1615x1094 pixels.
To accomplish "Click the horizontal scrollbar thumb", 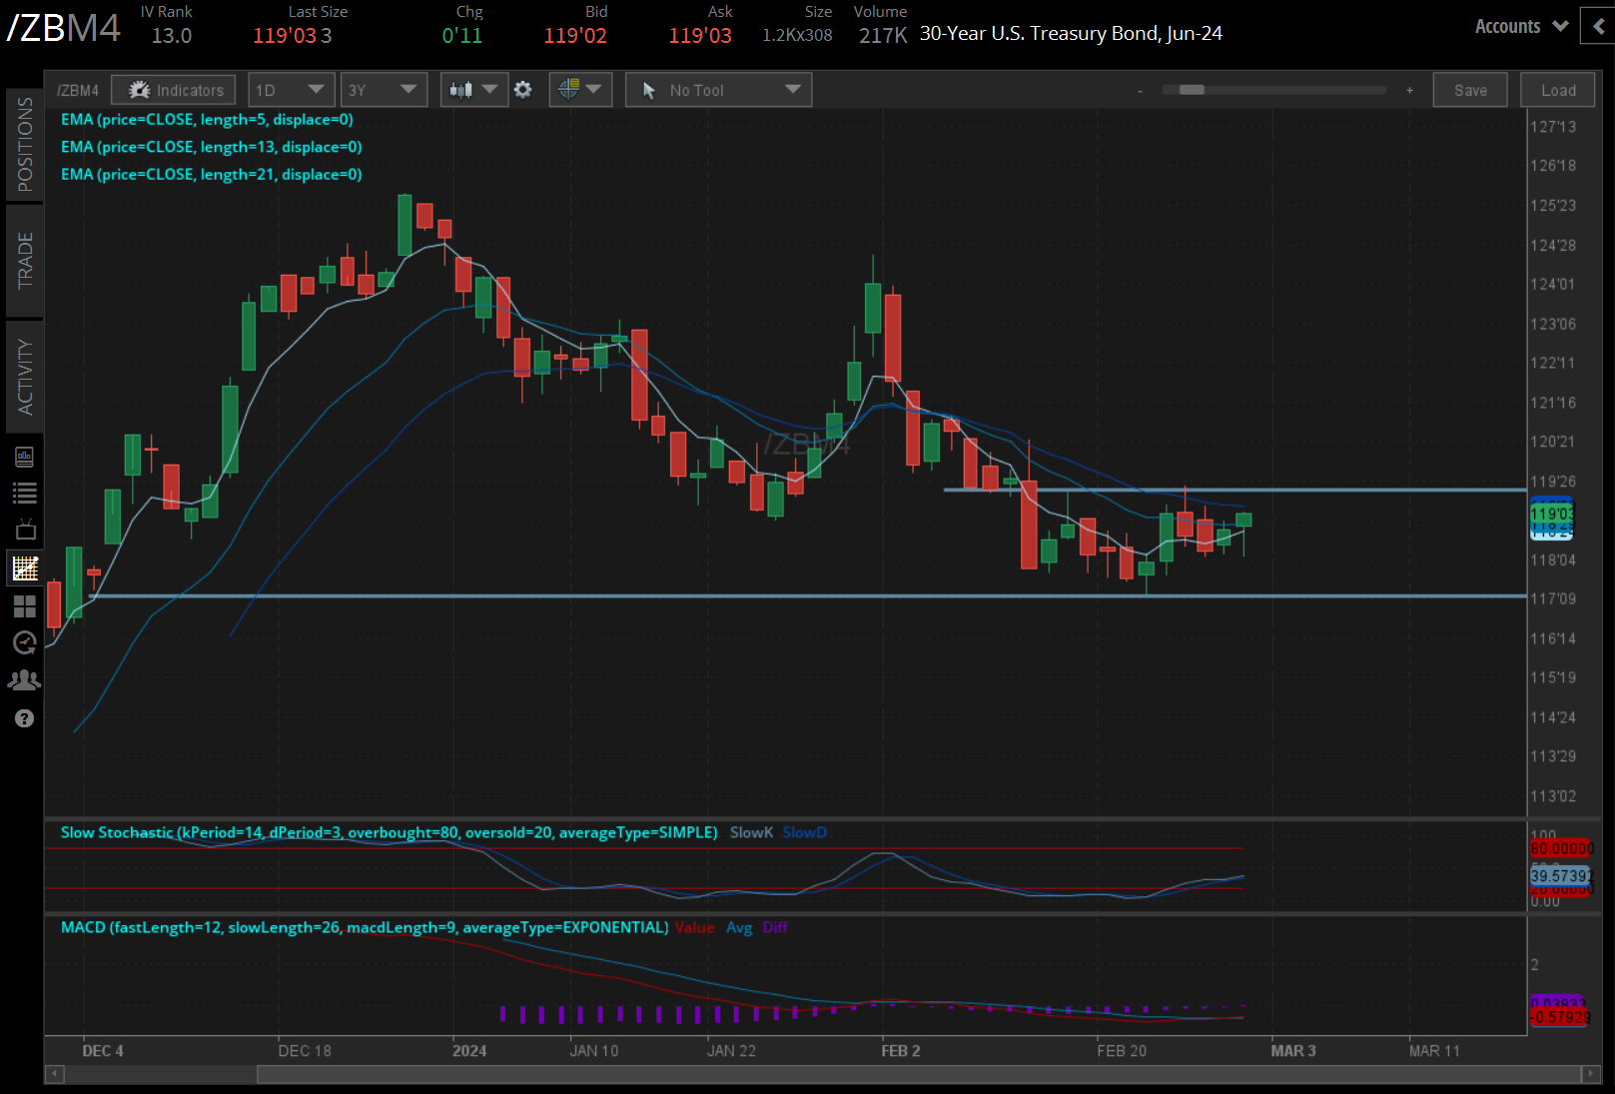I will 920,1074.
